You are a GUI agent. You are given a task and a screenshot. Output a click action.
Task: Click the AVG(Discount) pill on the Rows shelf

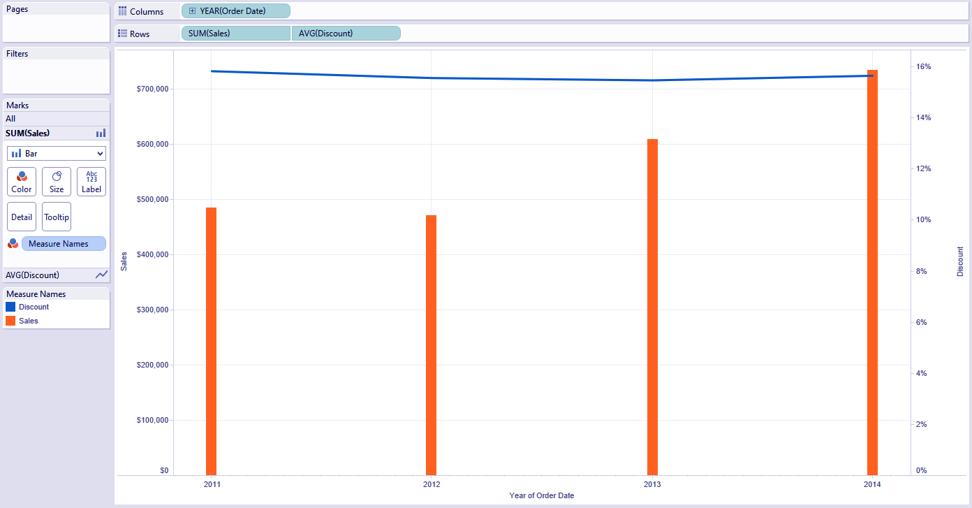pos(346,33)
